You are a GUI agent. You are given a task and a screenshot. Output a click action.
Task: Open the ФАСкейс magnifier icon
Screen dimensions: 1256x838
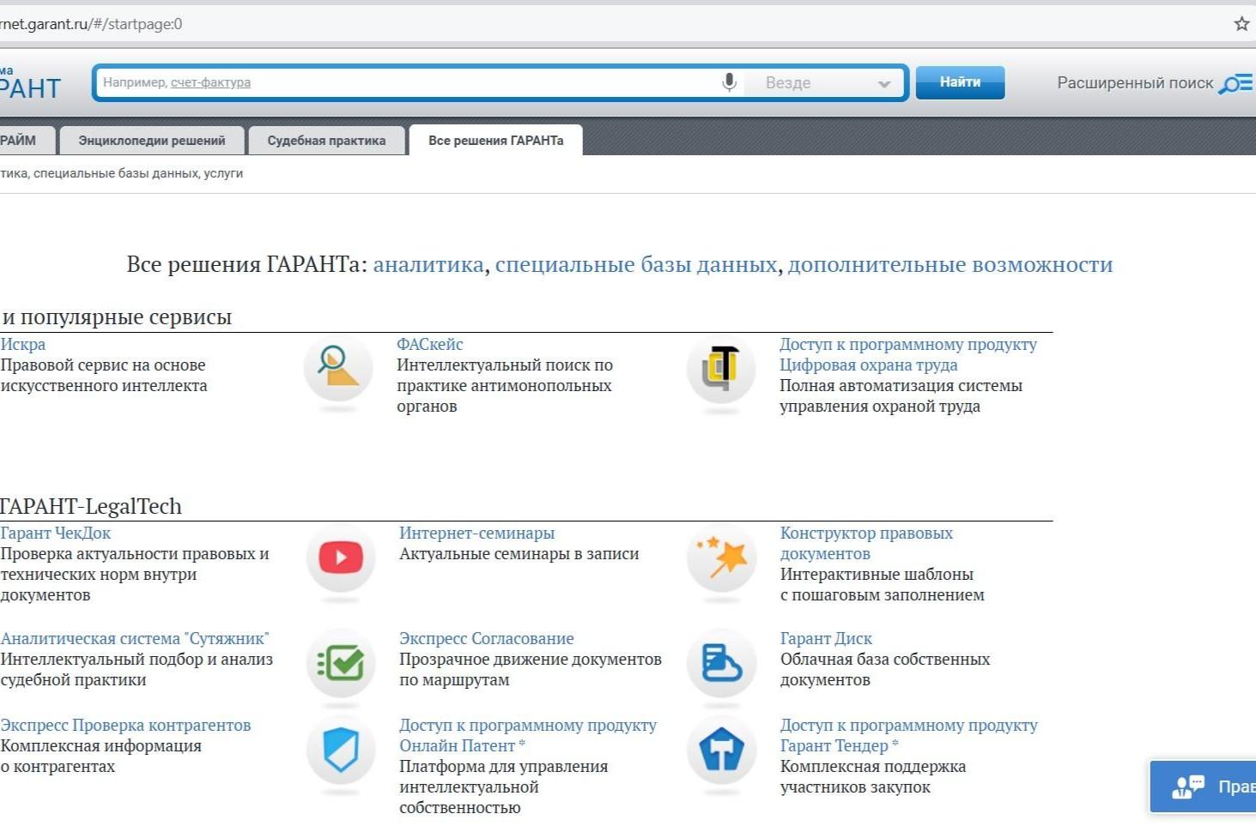[x=338, y=368]
